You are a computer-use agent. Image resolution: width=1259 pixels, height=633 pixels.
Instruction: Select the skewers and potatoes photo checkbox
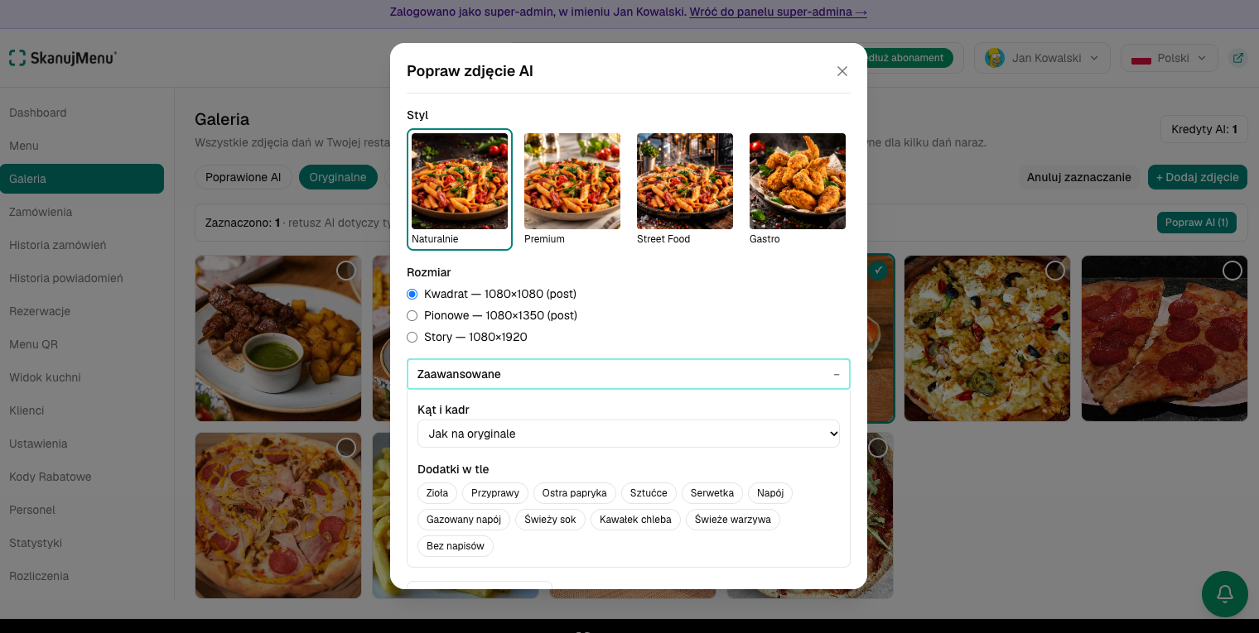(x=346, y=271)
